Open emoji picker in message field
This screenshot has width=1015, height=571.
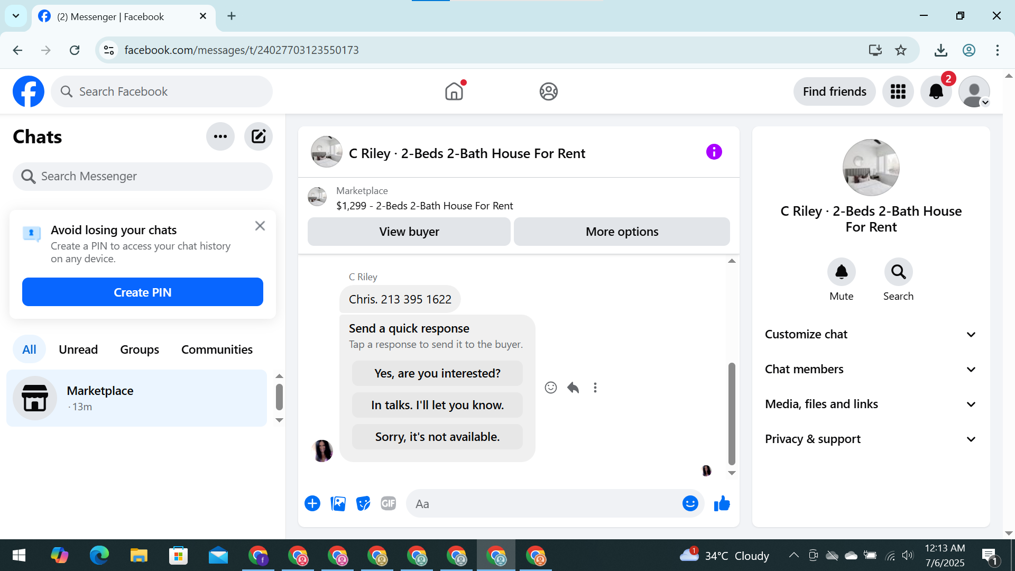click(x=690, y=504)
